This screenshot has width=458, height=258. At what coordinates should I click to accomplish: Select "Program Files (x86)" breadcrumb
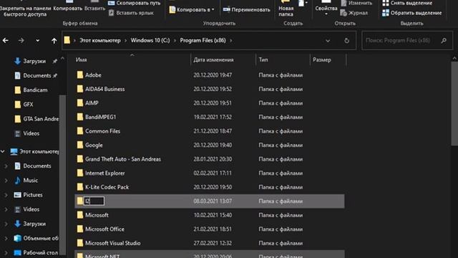(203, 40)
